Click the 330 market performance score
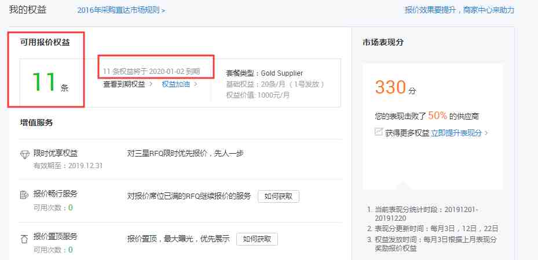The width and height of the screenshot is (538, 260). point(391,87)
